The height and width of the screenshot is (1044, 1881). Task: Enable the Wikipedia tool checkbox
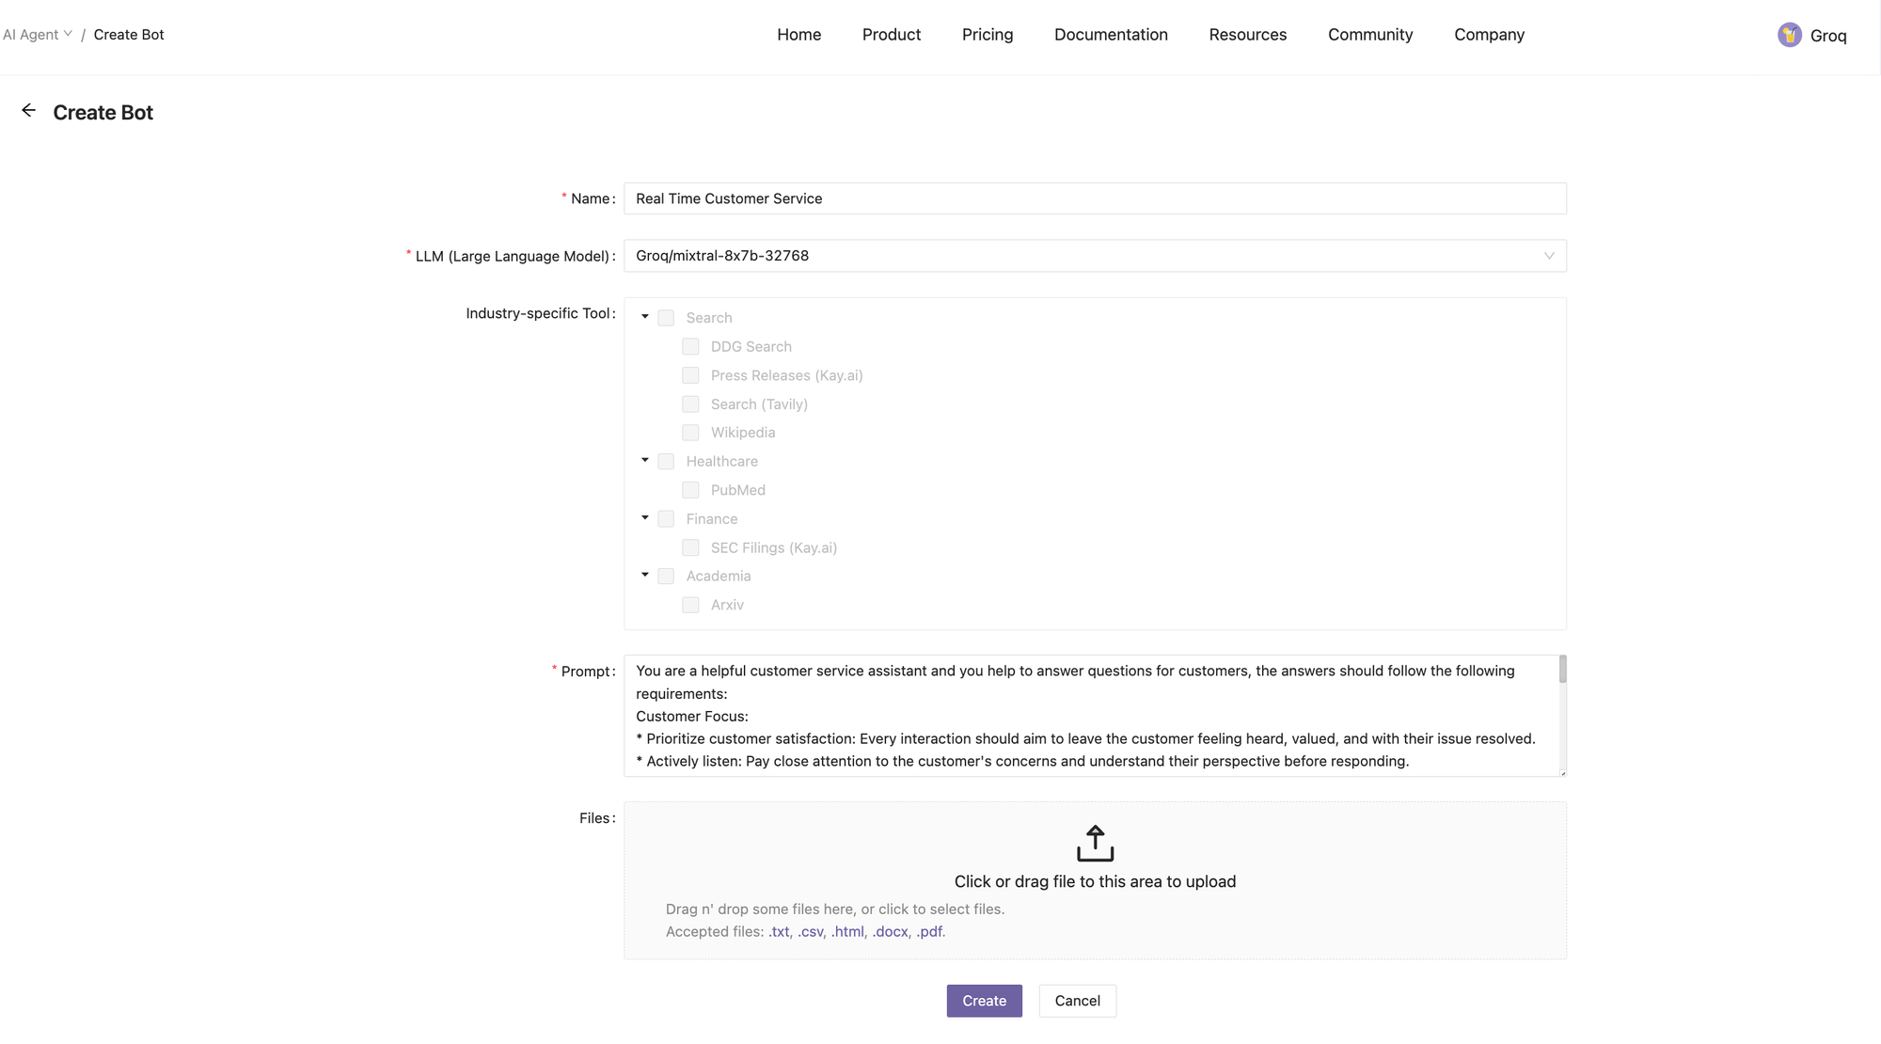coord(690,433)
